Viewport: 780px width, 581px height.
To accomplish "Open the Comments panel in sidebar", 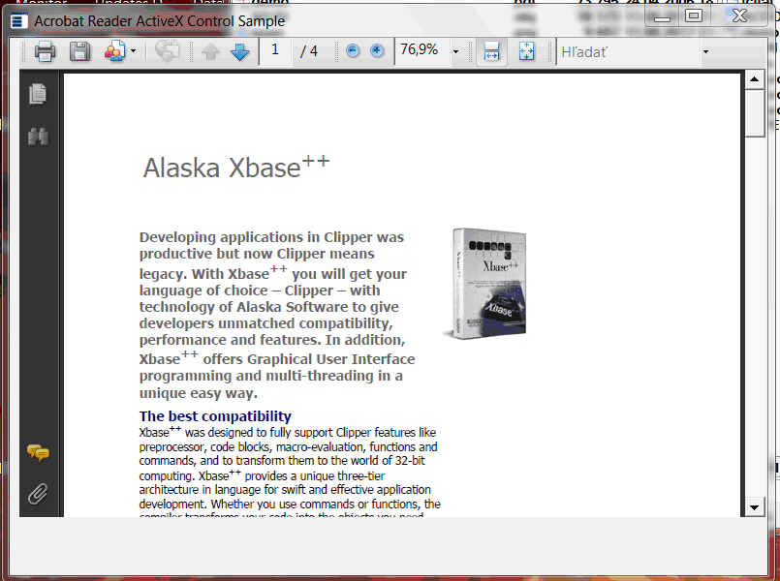I will point(38,452).
